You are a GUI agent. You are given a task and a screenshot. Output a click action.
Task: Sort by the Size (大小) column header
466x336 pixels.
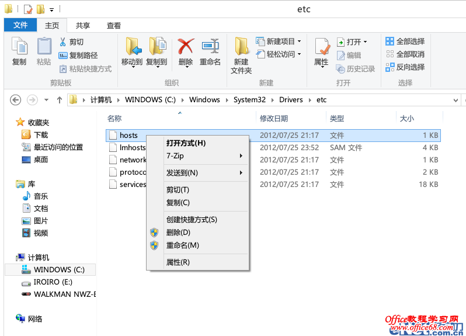pyautogui.click(x=407, y=119)
